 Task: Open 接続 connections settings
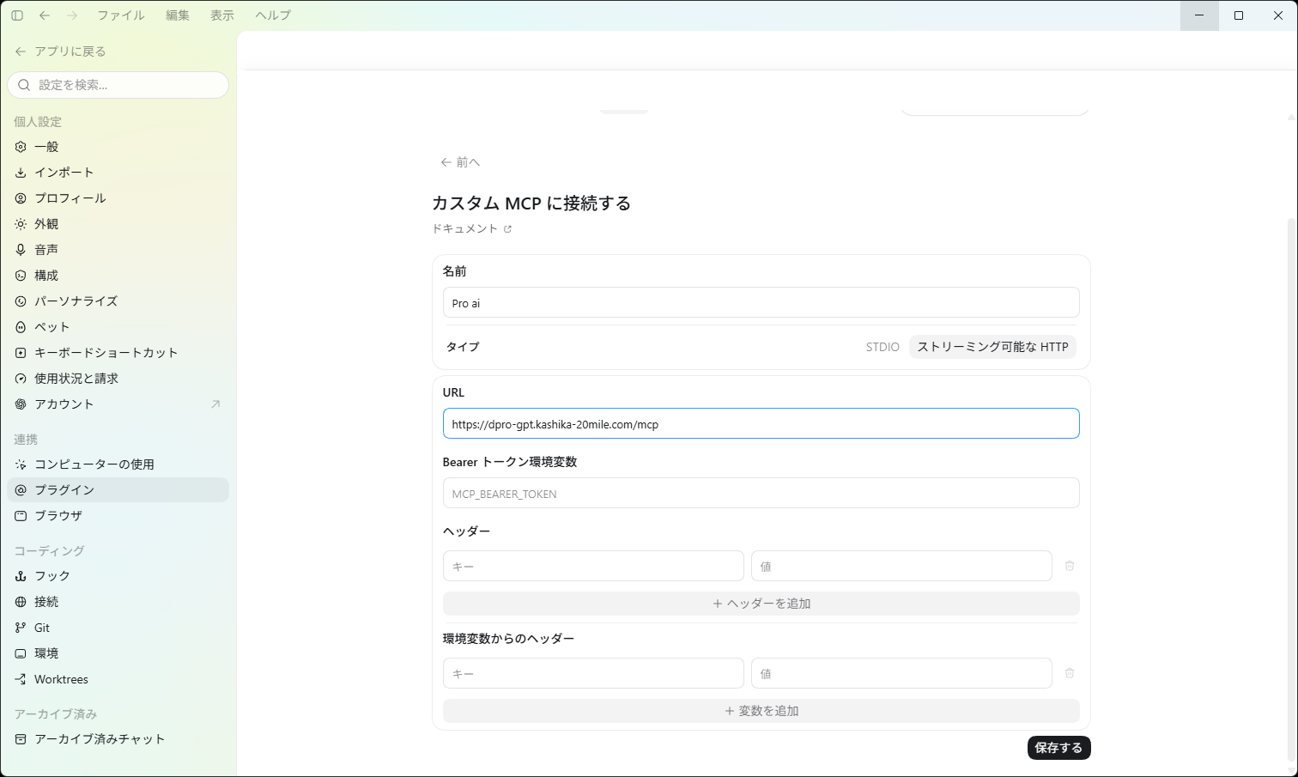point(118,602)
